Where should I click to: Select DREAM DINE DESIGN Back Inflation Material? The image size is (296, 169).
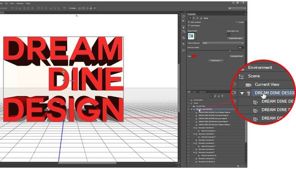click(x=214, y=125)
